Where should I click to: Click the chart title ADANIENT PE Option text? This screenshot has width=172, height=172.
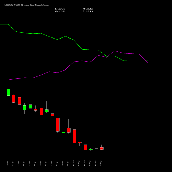(26, 5)
